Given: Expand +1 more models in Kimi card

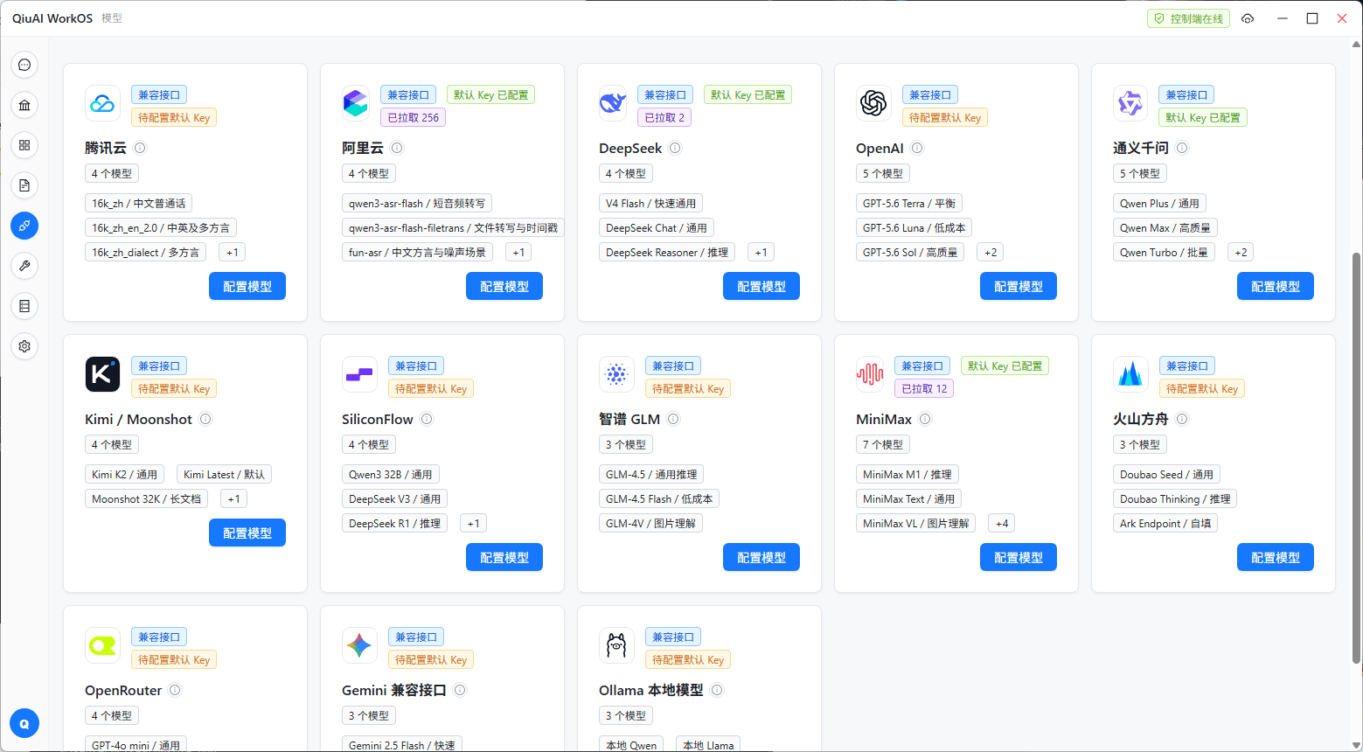Looking at the screenshot, I should pos(234,498).
